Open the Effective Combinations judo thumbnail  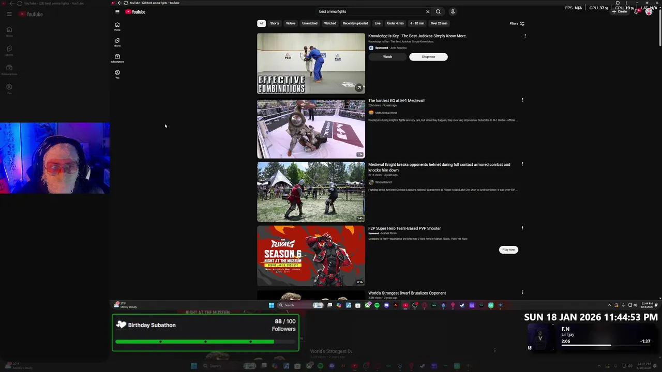coord(311,64)
